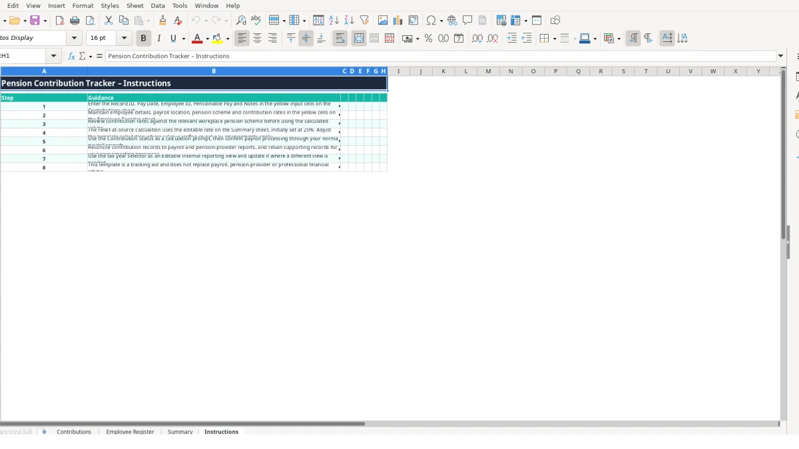Image resolution: width=799 pixels, height=449 pixels.
Task: Toggle Align Left
Action: 242,39
